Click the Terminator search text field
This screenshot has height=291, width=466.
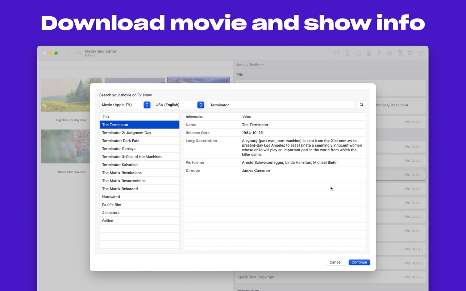(281, 105)
